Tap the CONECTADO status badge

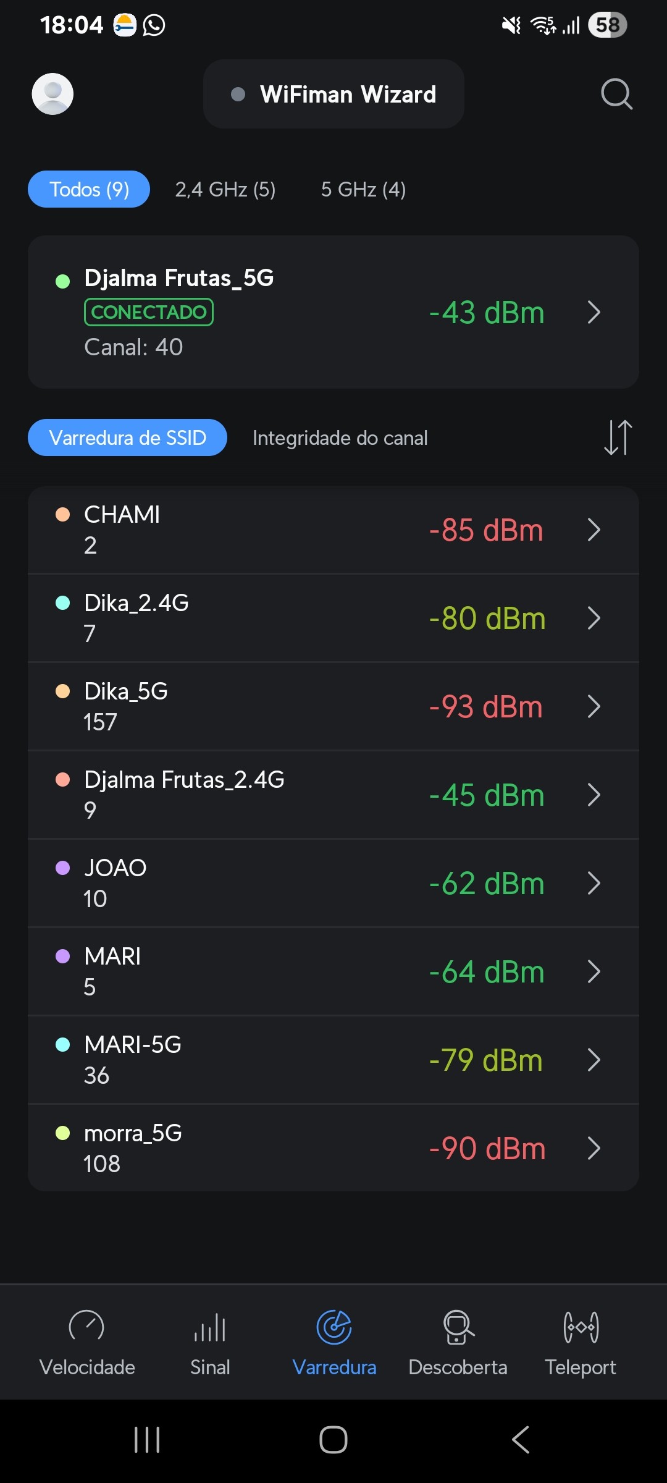tap(149, 312)
